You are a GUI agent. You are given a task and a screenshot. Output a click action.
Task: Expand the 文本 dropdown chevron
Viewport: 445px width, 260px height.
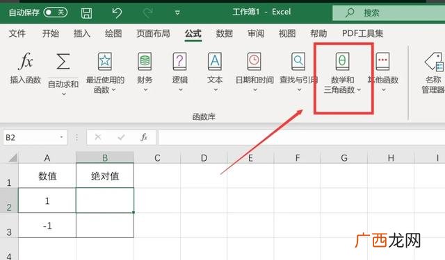click(216, 89)
